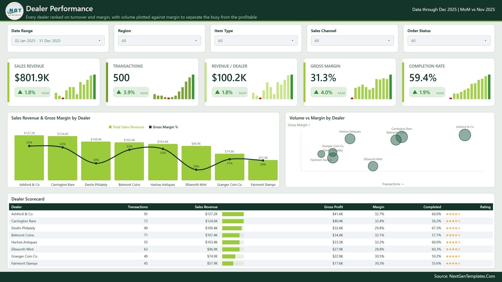Select the Belmont Coins bar in the chart

point(129,161)
